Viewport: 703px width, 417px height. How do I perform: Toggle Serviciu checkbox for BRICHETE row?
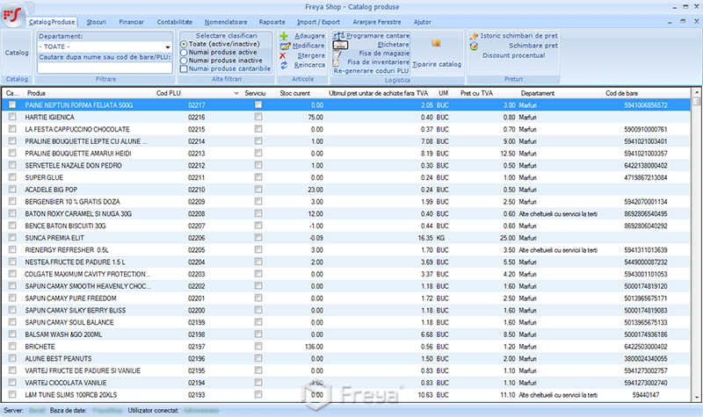(x=258, y=346)
